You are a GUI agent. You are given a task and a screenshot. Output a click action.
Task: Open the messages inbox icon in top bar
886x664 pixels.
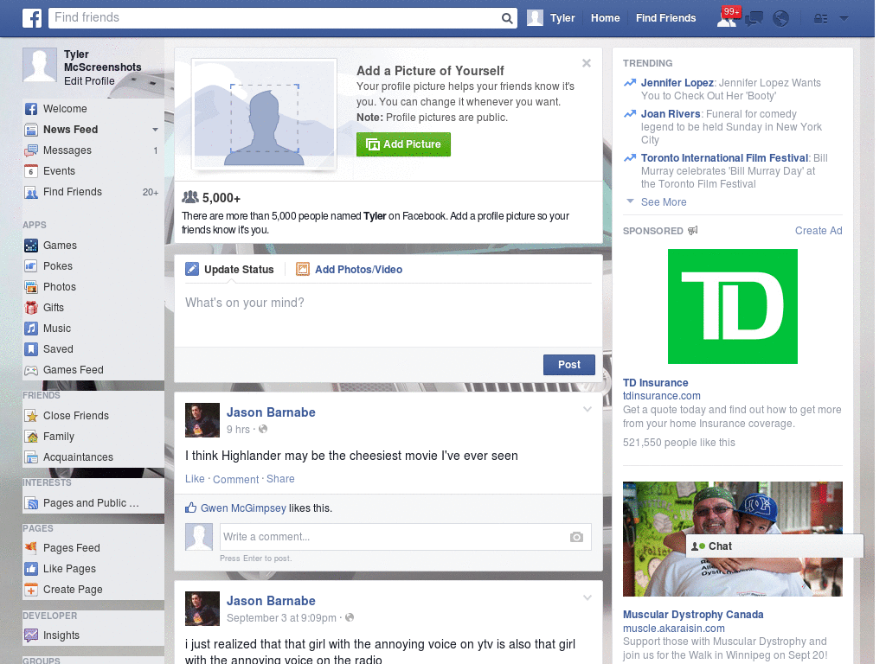pos(754,19)
